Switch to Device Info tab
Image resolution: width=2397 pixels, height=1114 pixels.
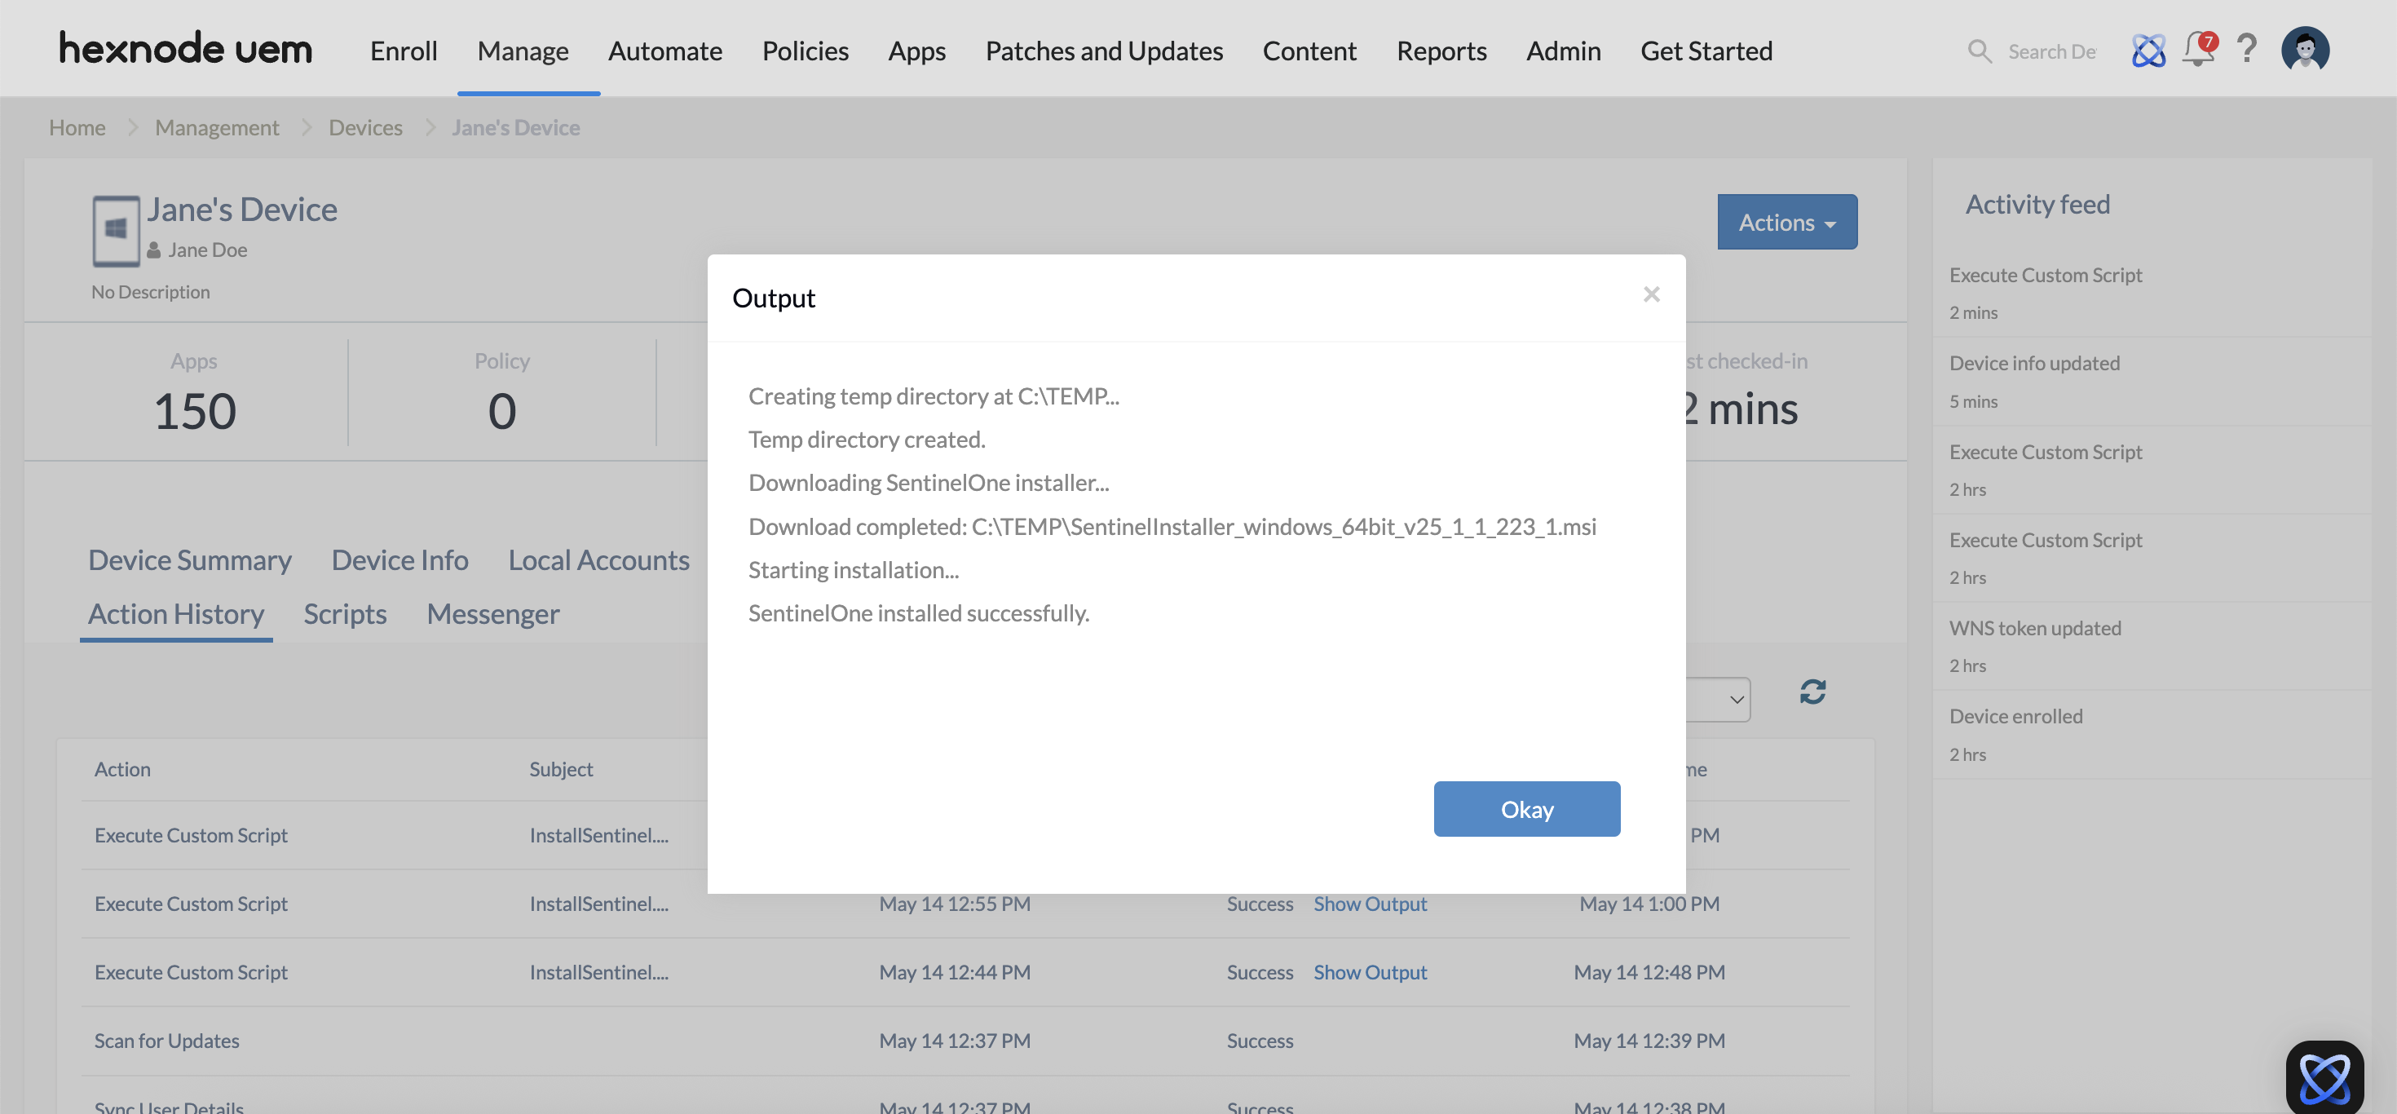tap(400, 559)
